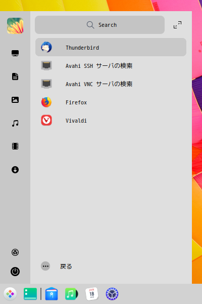Click the launcher icon in dock
Image resolution: width=202 pixels, height=304 pixels.
tap(10, 294)
